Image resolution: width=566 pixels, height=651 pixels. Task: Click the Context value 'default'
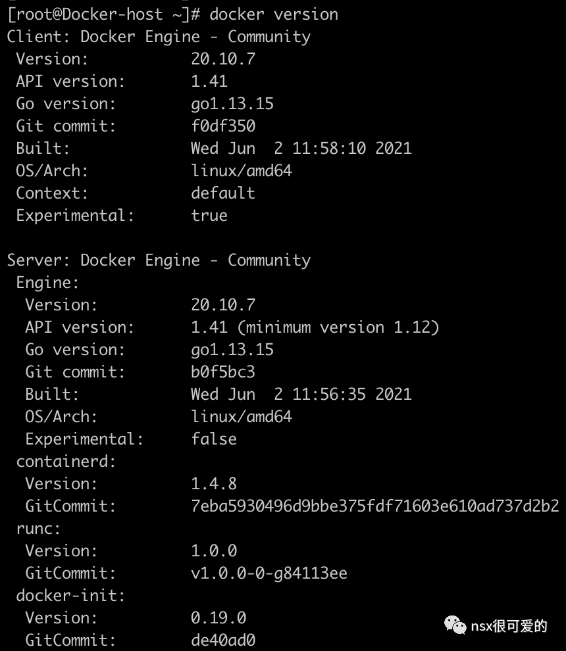(x=222, y=193)
